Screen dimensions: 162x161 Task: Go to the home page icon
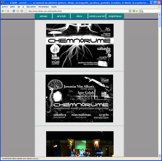(22, 11)
